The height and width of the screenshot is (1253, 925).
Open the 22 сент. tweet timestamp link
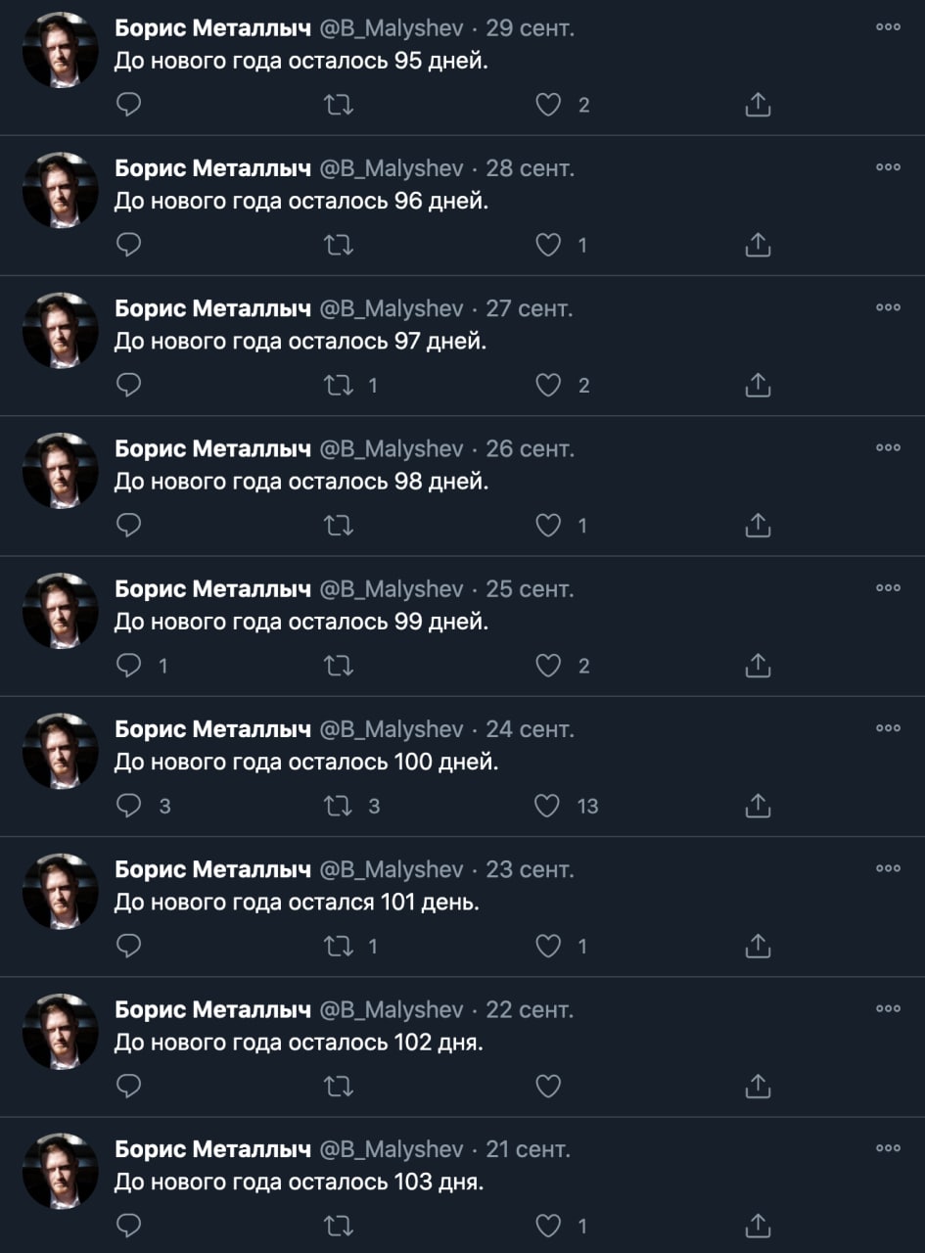530,1009
